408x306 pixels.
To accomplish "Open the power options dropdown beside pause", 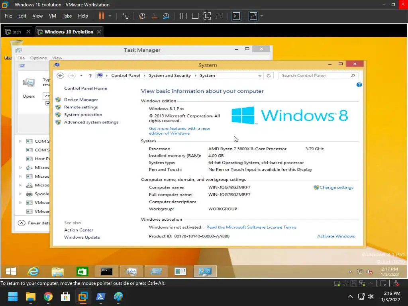I will coord(110,16).
